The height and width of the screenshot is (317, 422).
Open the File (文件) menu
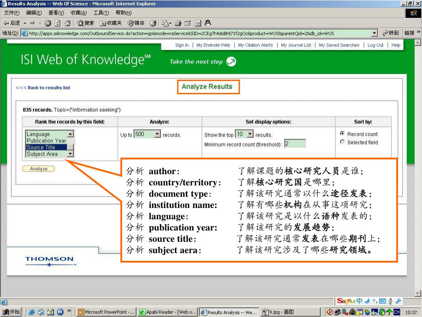click(x=12, y=13)
